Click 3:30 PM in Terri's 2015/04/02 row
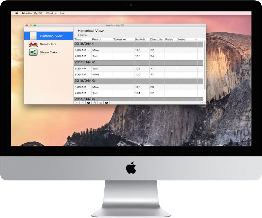262x218 pixels. click(x=80, y=68)
